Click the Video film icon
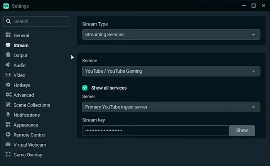Image resolution: width=270 pixels, height=166 pixels. coord(8,75)
